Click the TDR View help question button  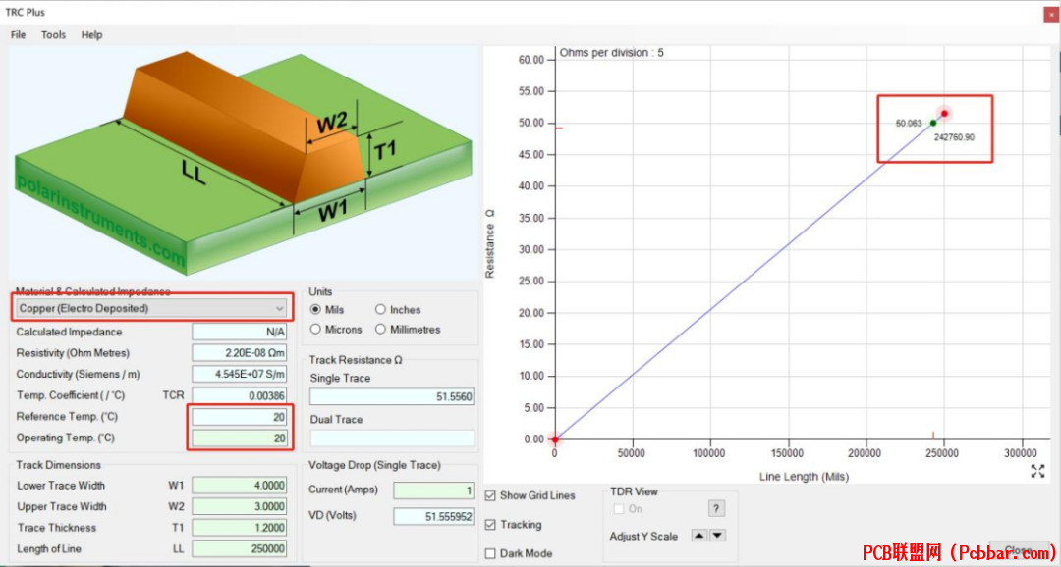pyautogui.click(x=716, y=508)
